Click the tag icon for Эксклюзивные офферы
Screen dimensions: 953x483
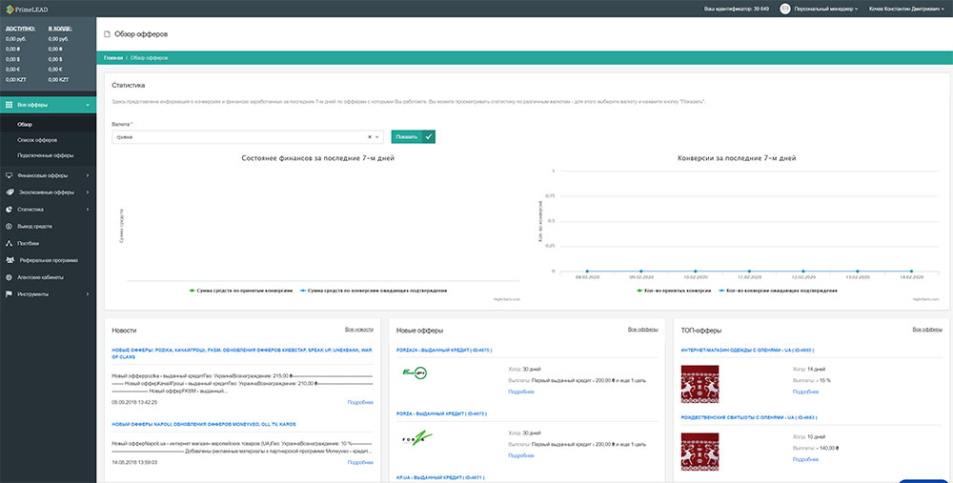pyautogui.click(x=10, y=192)
